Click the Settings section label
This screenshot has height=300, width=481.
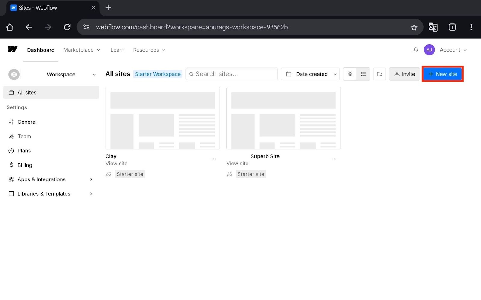[x=17, y=107]
